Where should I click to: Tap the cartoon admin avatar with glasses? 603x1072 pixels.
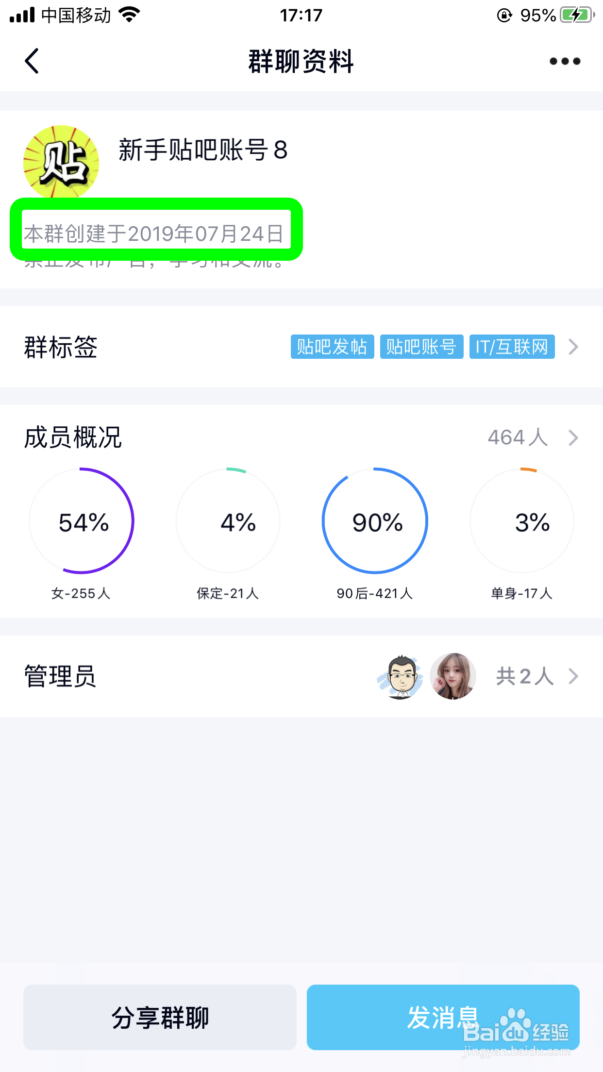(400, 676)
